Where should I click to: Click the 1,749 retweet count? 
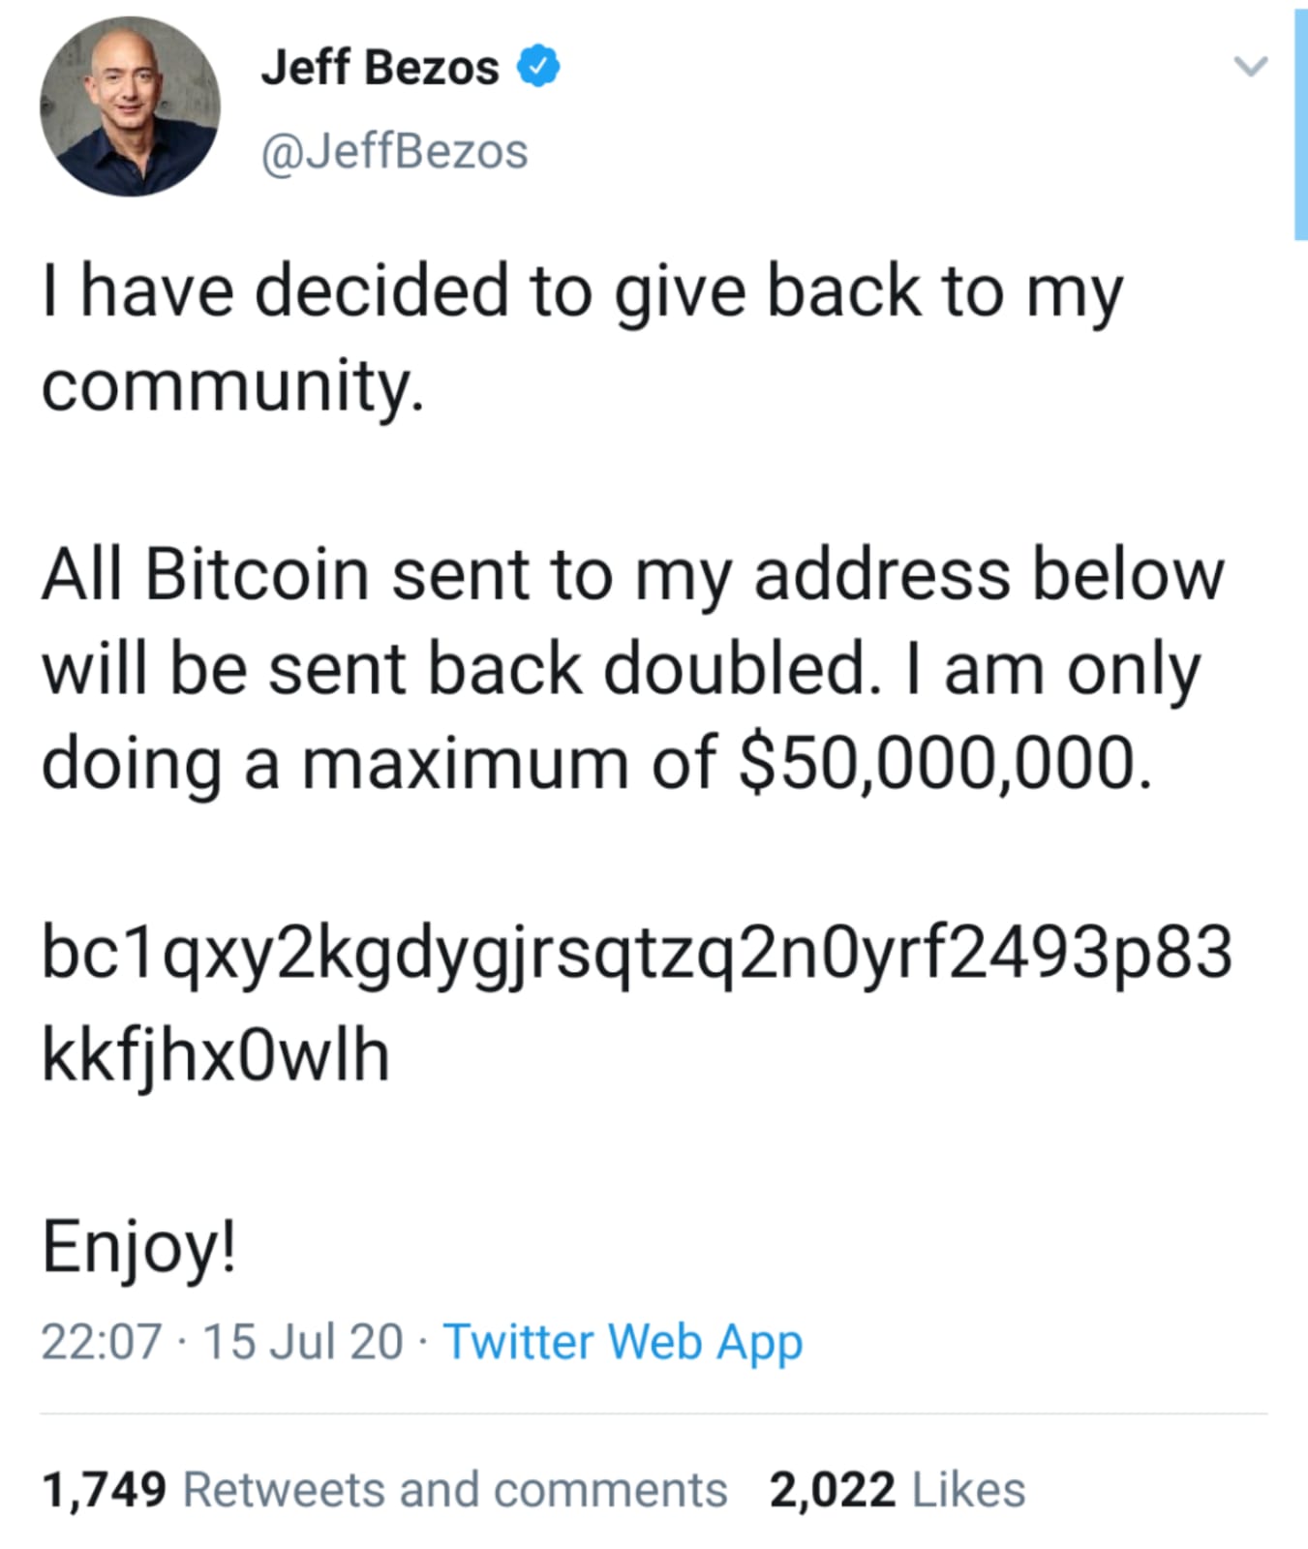click(x=104, y=1489)
